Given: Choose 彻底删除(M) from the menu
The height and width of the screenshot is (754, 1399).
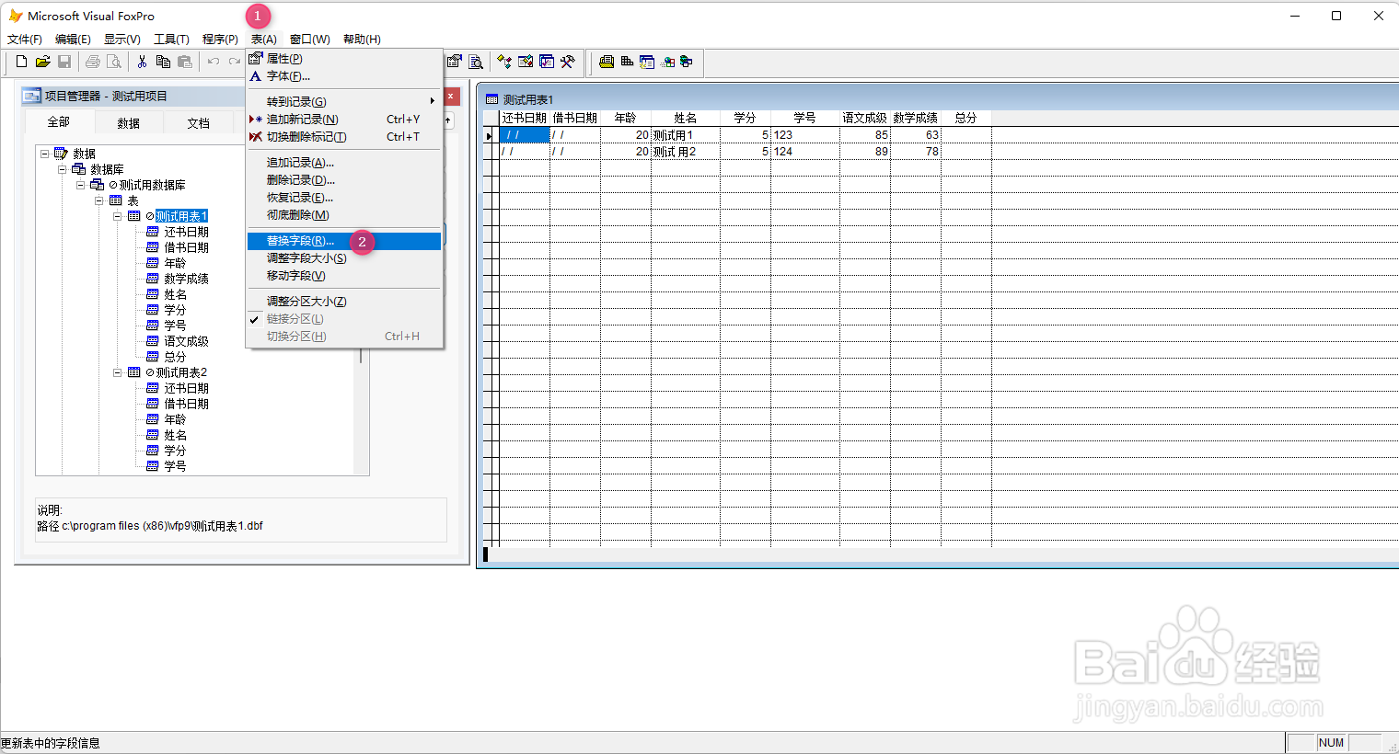Looking at the screenshot, I should pos(344,214).
